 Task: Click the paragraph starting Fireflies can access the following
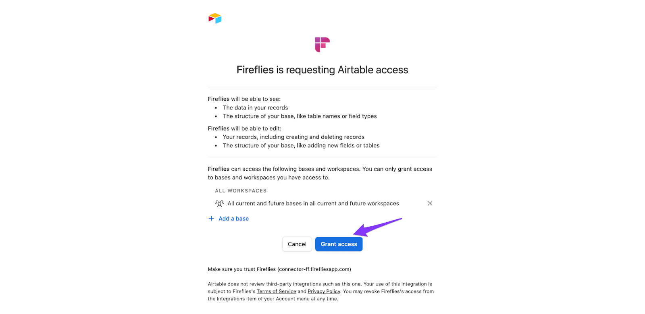(x=320, y=173)
